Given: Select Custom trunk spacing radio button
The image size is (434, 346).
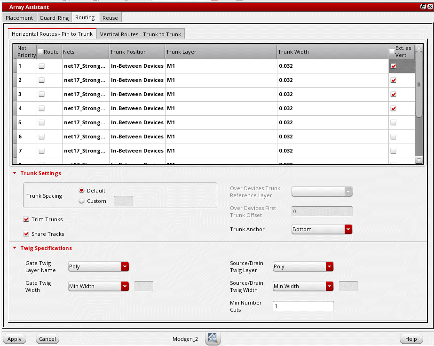Looking at the screenshot, I should tap(82, 201).
